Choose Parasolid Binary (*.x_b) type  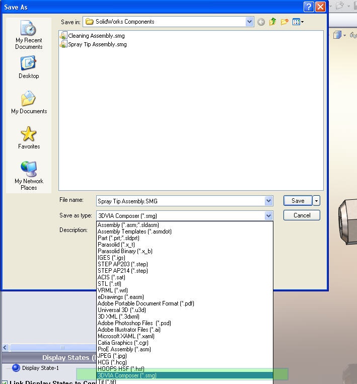[184, 251]
